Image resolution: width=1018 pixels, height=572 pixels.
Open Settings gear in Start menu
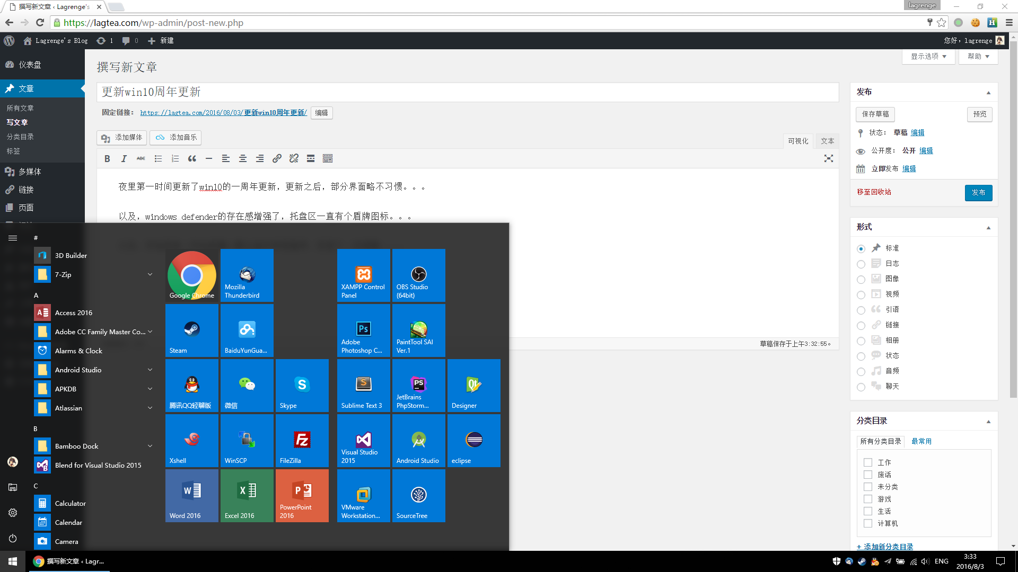[x=13, y=513]
